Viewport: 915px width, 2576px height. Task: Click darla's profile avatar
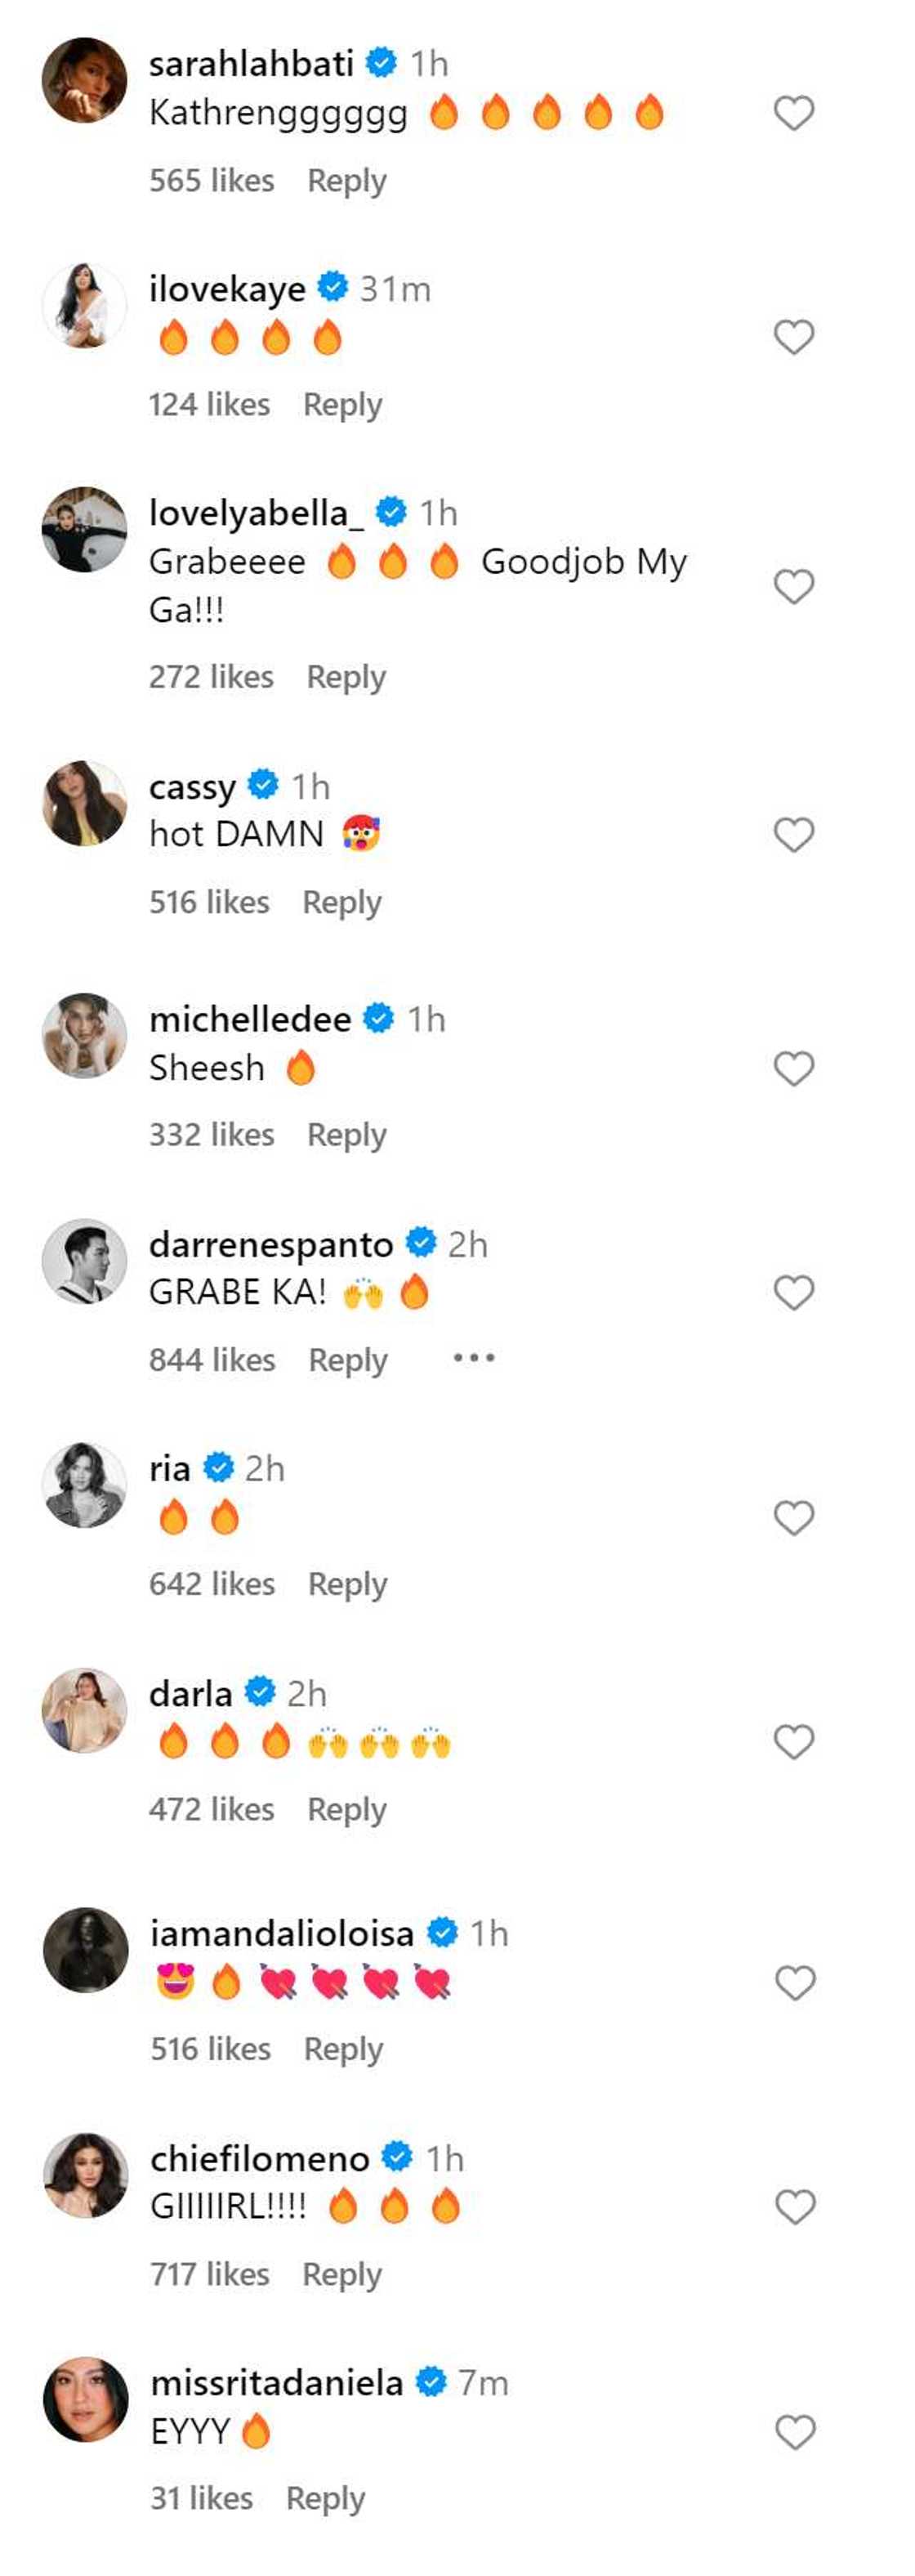pyautogui.click(x=85, y=1710)
